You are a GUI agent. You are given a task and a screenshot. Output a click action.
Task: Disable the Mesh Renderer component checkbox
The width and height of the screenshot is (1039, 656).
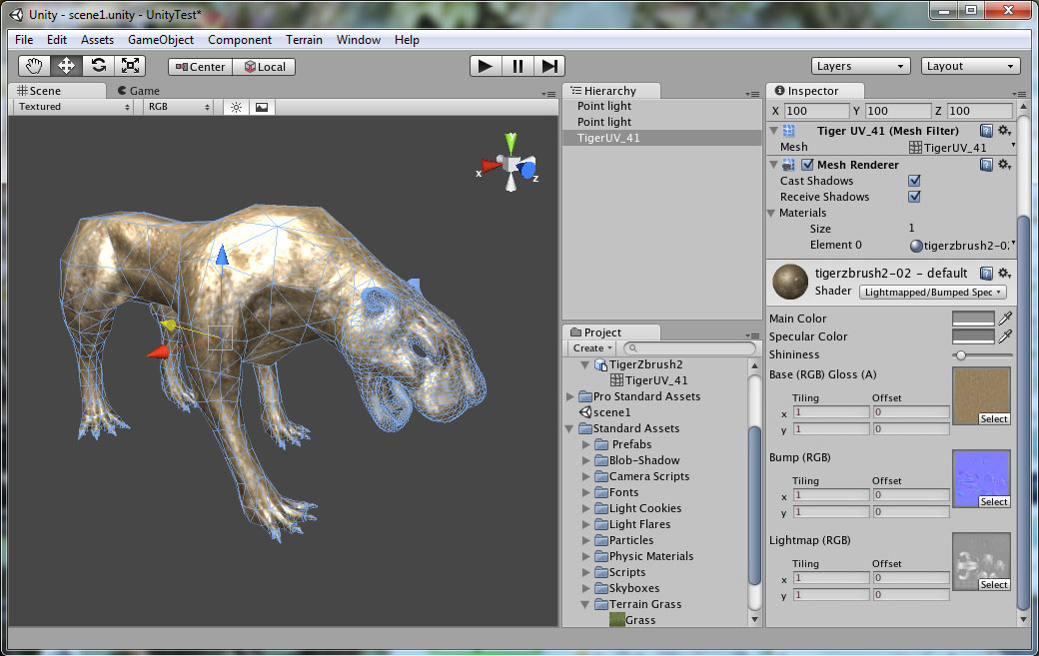point(807,164)
